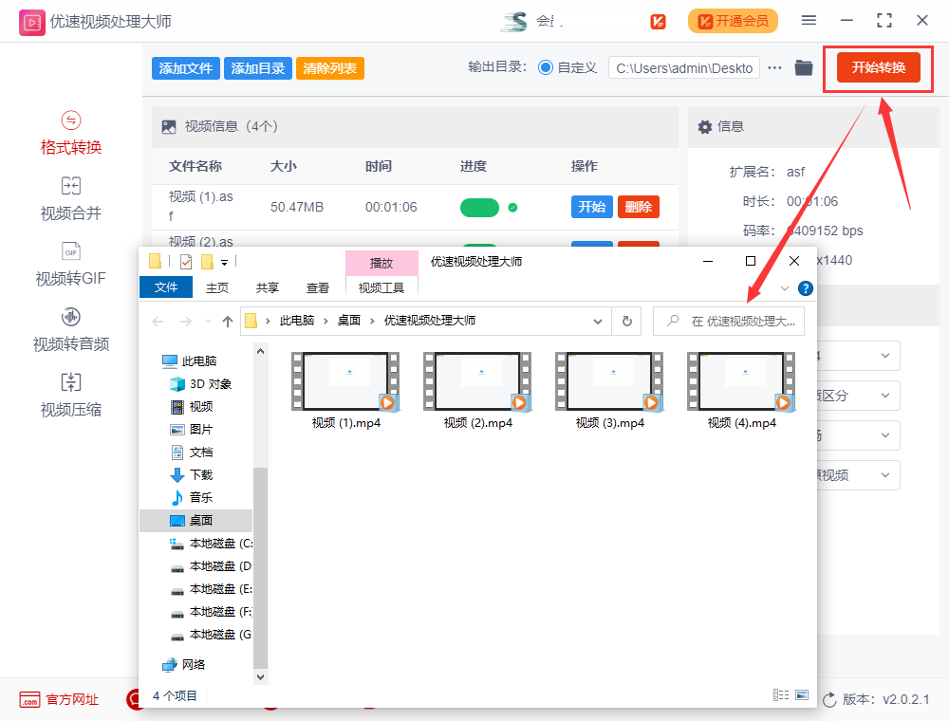Select the 自定义 output directory radio button
The height and width of the screenshot is (721, 949).
coord(546,67)
